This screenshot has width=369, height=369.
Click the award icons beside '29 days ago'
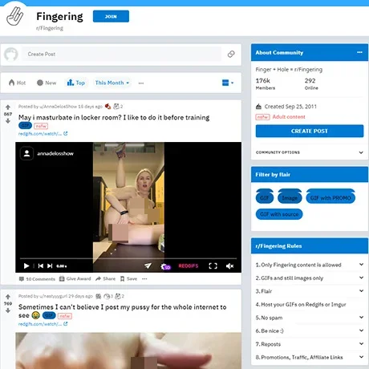tap(110, 296)
